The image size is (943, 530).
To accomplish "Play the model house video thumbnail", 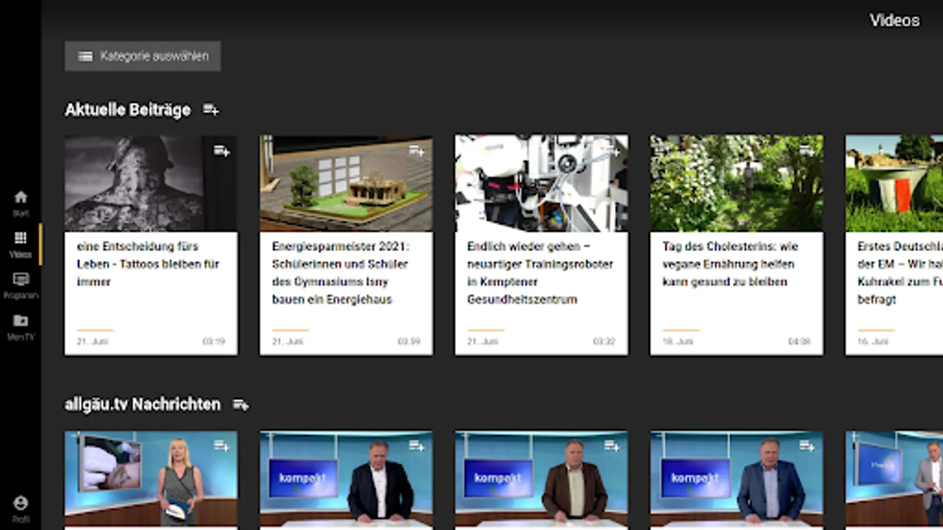I will (346, 183).
